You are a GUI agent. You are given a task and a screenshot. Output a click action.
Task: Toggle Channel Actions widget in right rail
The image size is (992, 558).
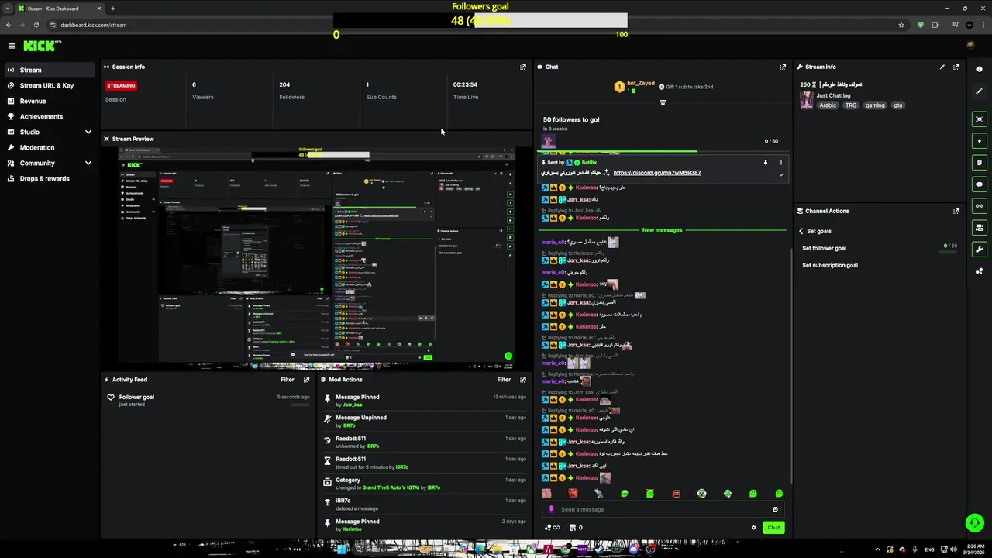(980, 228)
